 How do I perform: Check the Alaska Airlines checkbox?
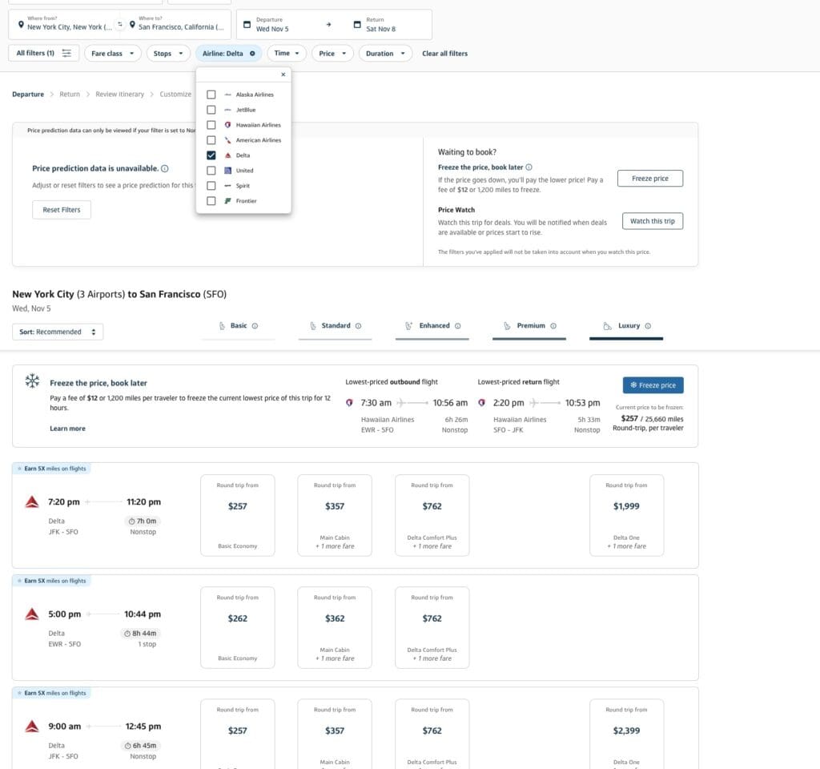click(x=211, y=95)
